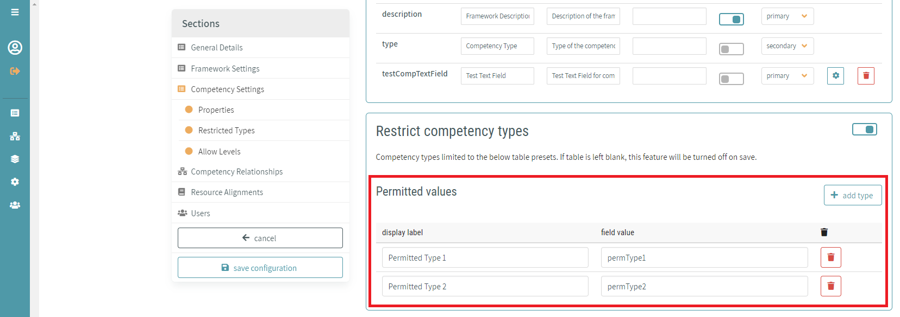Click empty input in type row
Image resolution: width=900 pixels, height=317 pixels.
click(x=670, y=46)
